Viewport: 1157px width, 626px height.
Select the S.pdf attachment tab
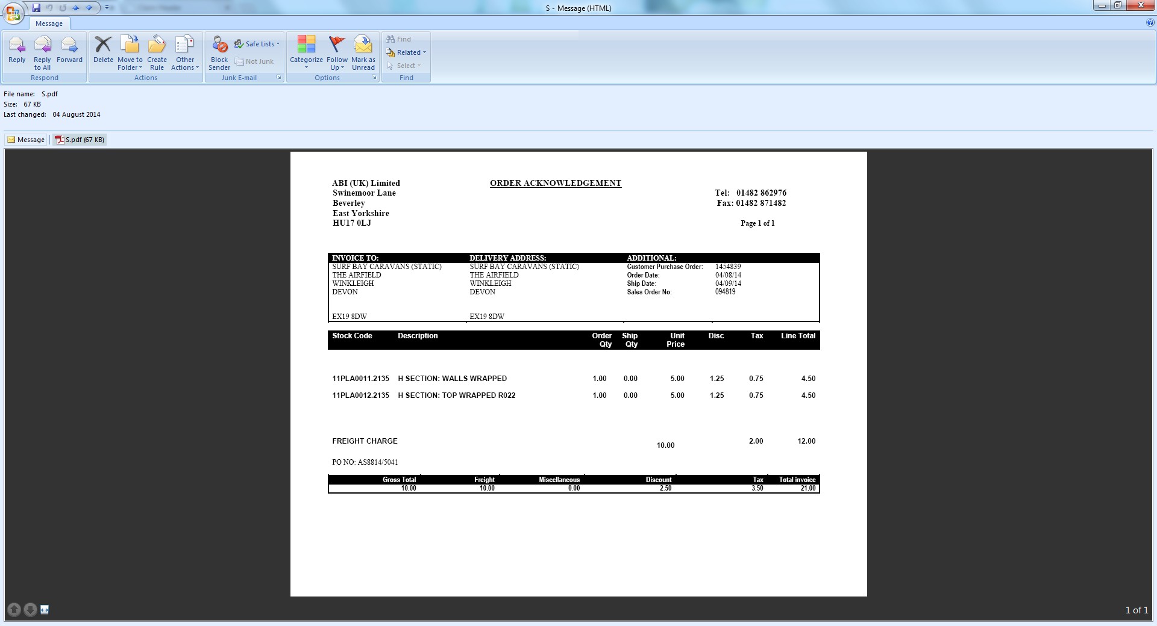(x=80, y=140)
